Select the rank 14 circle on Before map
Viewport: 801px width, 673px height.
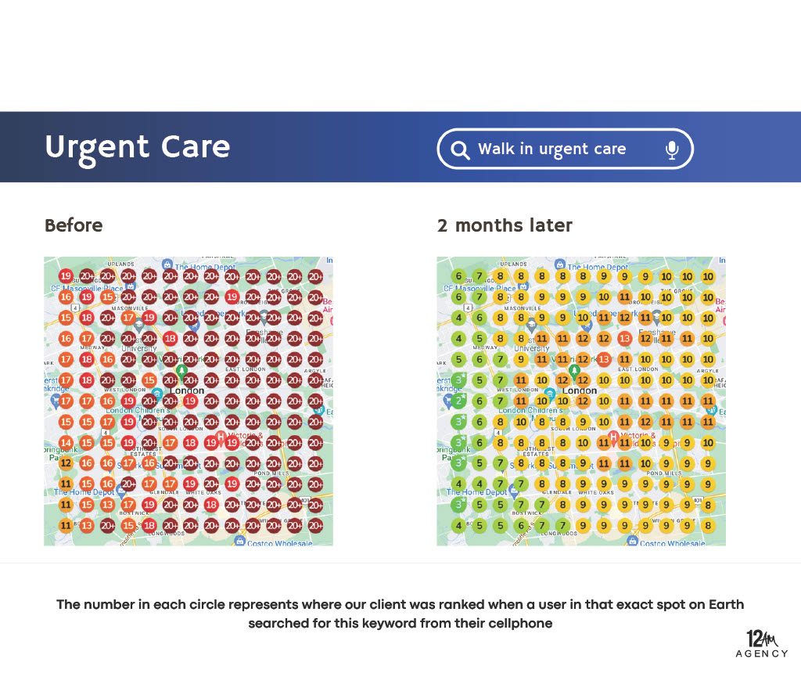66,443
